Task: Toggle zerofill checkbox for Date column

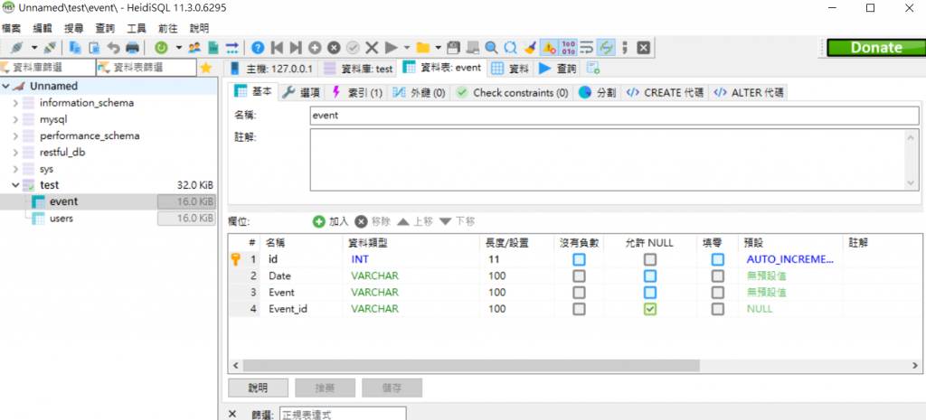Action: 717,276
